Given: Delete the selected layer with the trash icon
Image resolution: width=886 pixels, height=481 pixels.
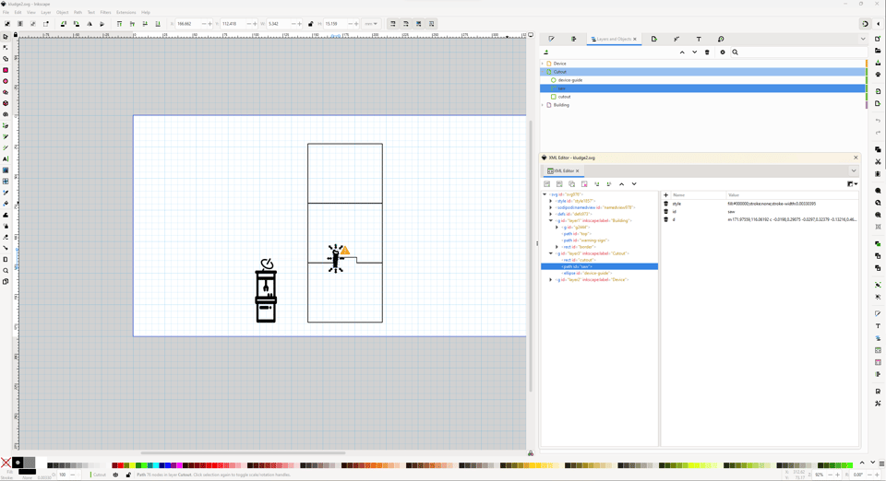Looking at the screenshot, I should 707,53.
